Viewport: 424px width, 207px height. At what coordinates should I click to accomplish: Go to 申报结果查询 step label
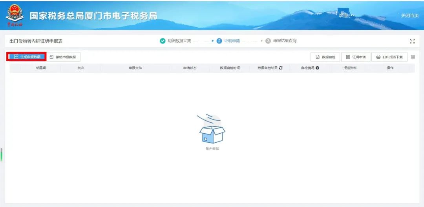285,41
